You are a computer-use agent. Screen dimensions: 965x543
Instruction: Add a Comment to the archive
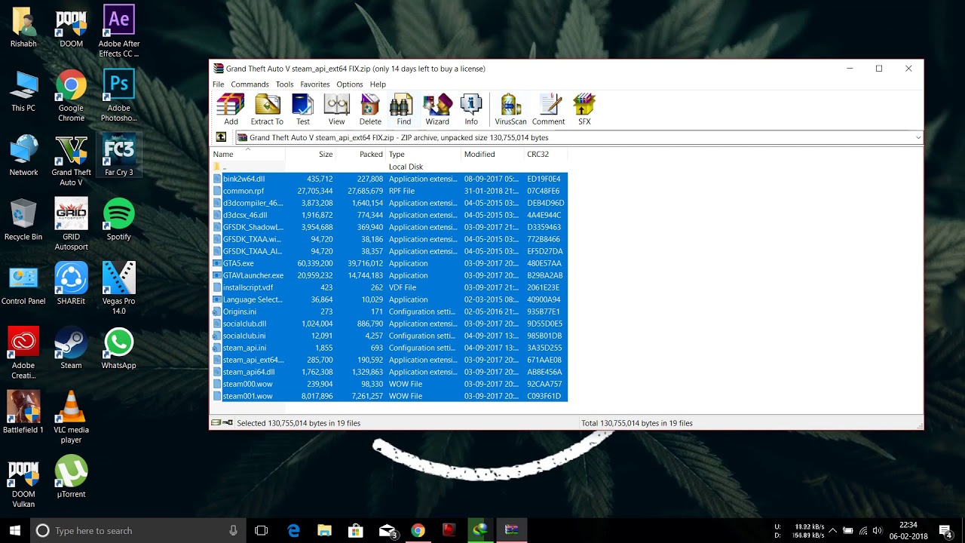548,109
